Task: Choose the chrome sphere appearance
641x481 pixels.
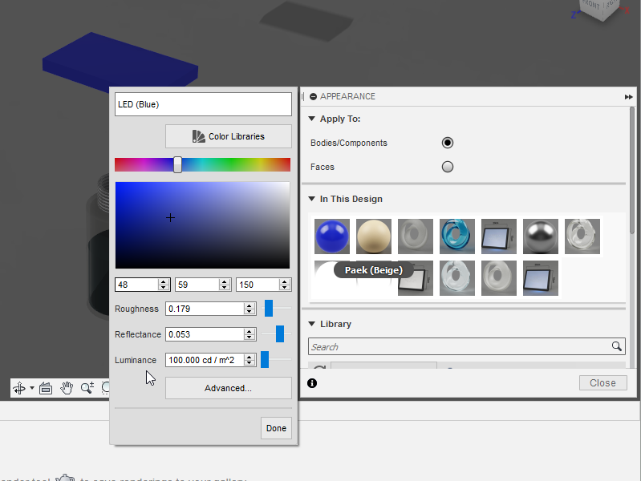Action: coord(541,236)
